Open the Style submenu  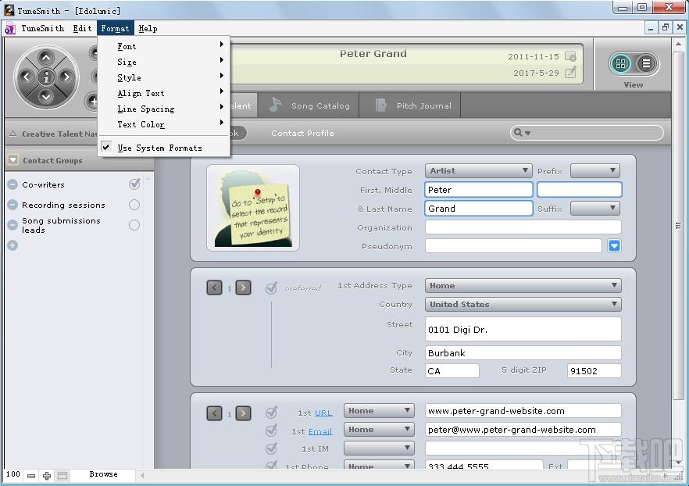click(163, 78)
